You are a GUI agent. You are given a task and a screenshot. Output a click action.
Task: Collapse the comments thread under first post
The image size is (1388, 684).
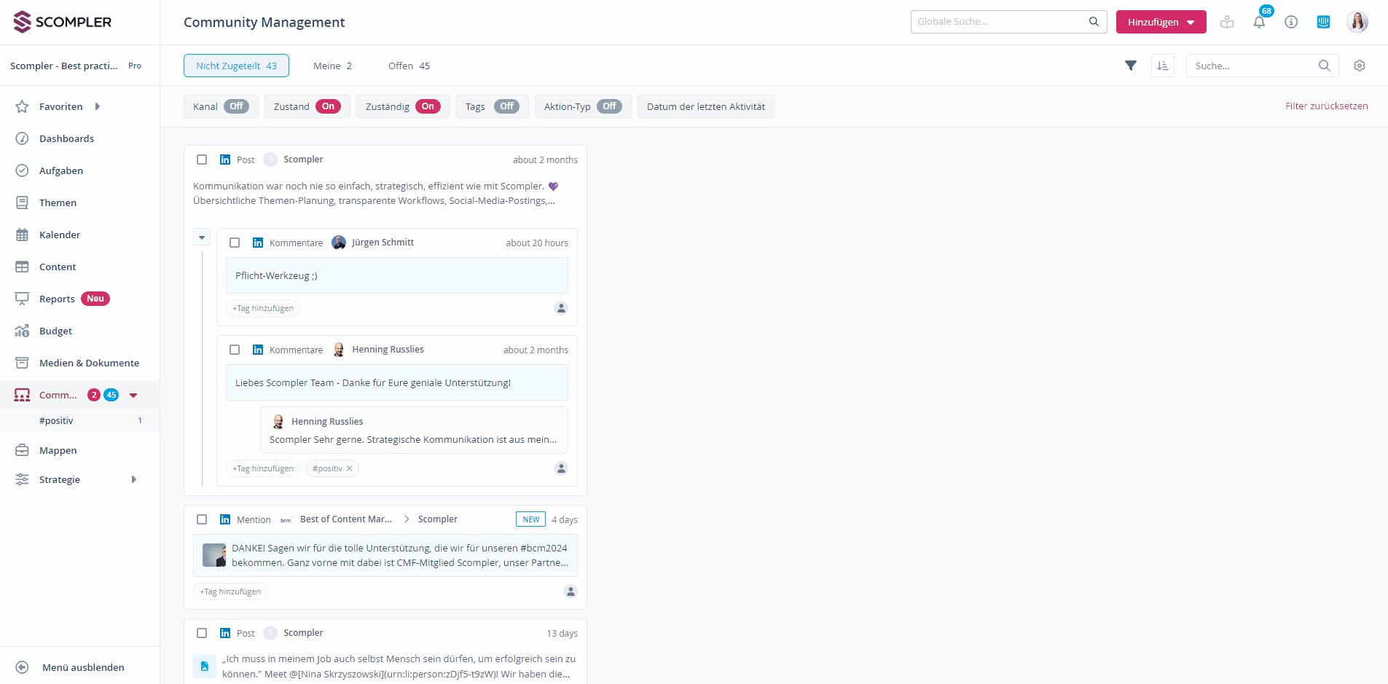coord(202,237)
